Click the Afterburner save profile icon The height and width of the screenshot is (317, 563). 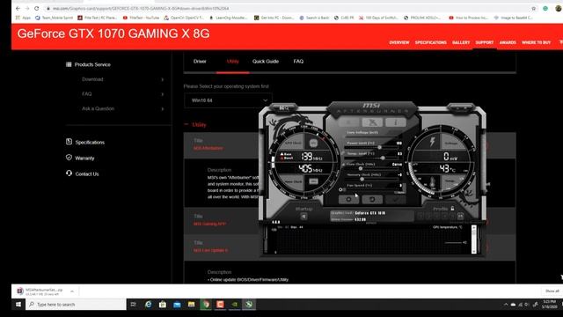[460, 216]
